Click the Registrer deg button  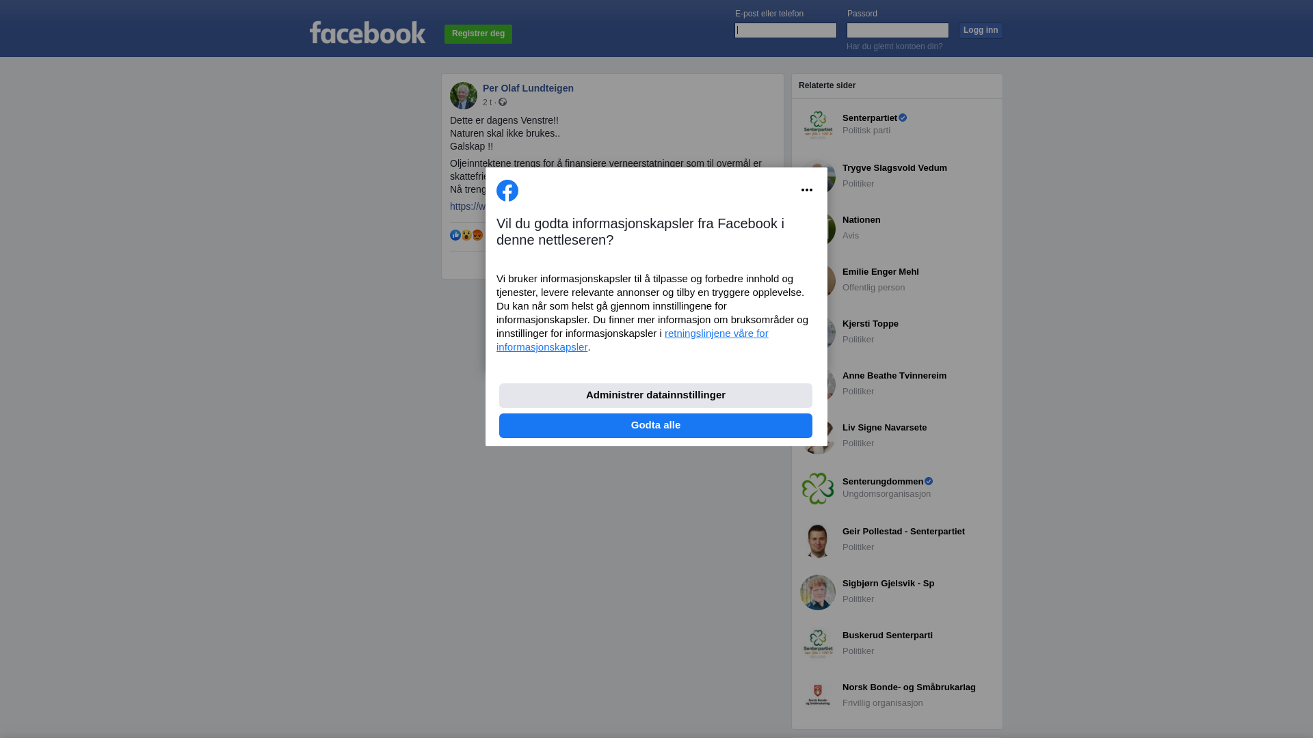point(478,34)
